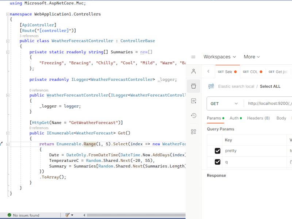Switch to the GET Get job request tab
Image resolution: width=292 pixels, height=219 pixels.
click(x=278, y=72)
